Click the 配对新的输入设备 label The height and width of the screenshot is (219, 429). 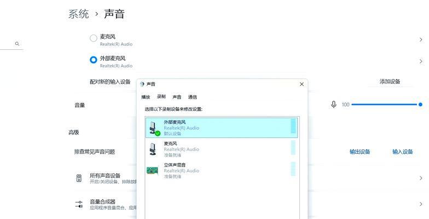[x=110, y=82]
